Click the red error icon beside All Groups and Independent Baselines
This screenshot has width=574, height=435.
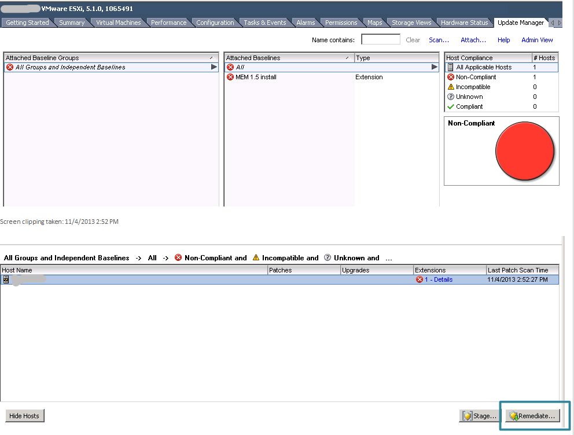(x=10, y=67)
